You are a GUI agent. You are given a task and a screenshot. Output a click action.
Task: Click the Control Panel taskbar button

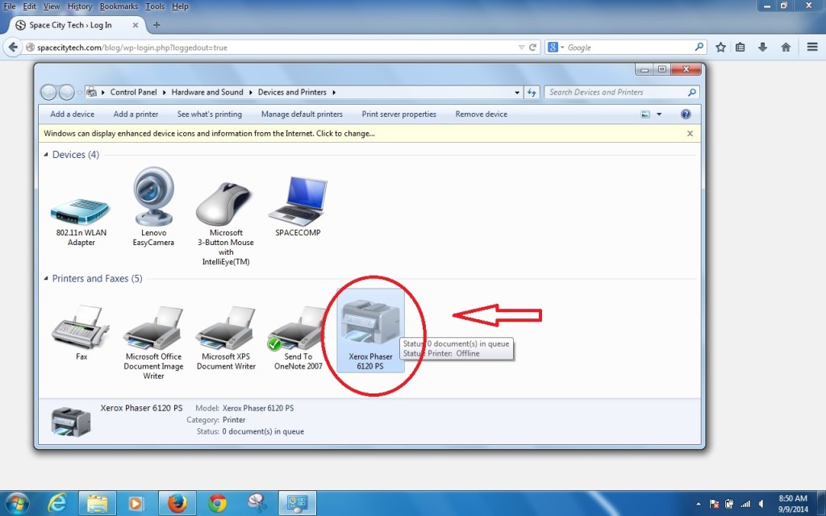point(297,503)
